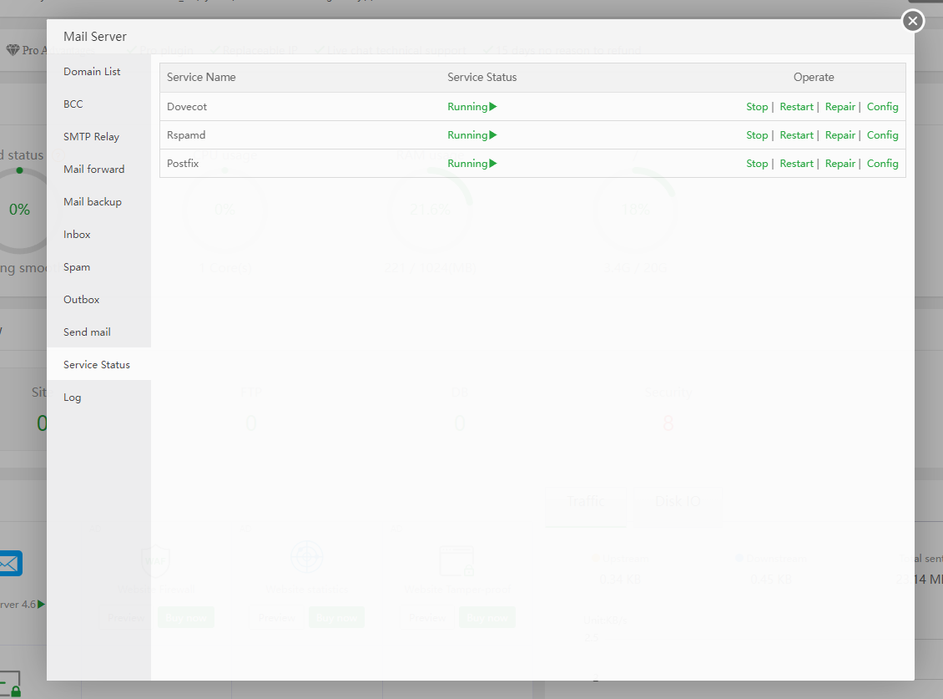Image resolution: width=943 pixels, height=699 pixels.
Task: Click Dovecot Running play icon
Action: coord(493,107)
